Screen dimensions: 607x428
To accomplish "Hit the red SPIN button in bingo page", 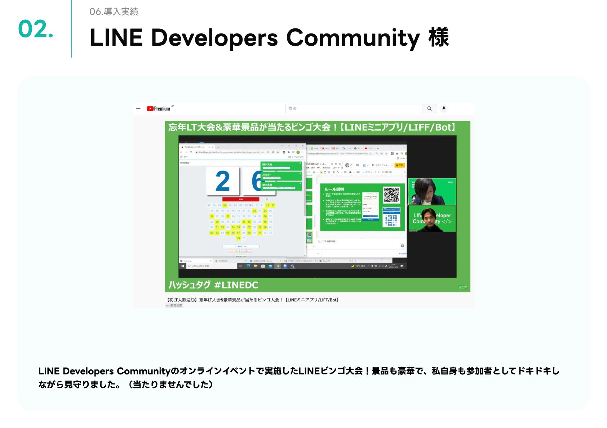I will (241, 199).
